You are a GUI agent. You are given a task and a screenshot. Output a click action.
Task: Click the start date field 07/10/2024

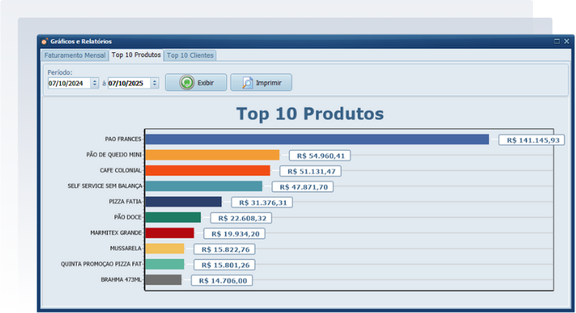pos(68,83)
